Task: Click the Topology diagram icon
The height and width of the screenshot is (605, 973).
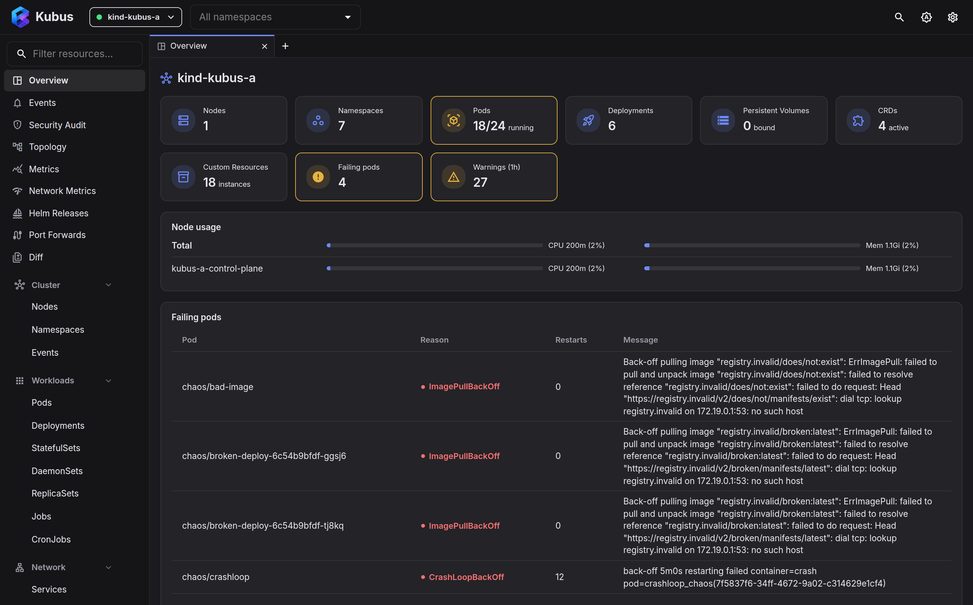Action: point(17,147)
